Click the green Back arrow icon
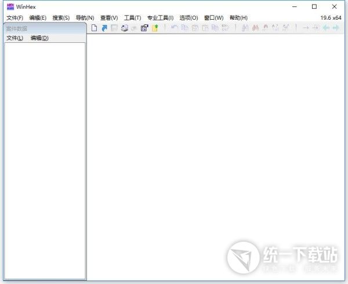 pyautogui.click(x=326, y=28)
